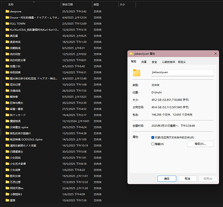This screenshot has width=223, height=207.
Task: Switch to the 安全 tab
Action: pos(154,62)
